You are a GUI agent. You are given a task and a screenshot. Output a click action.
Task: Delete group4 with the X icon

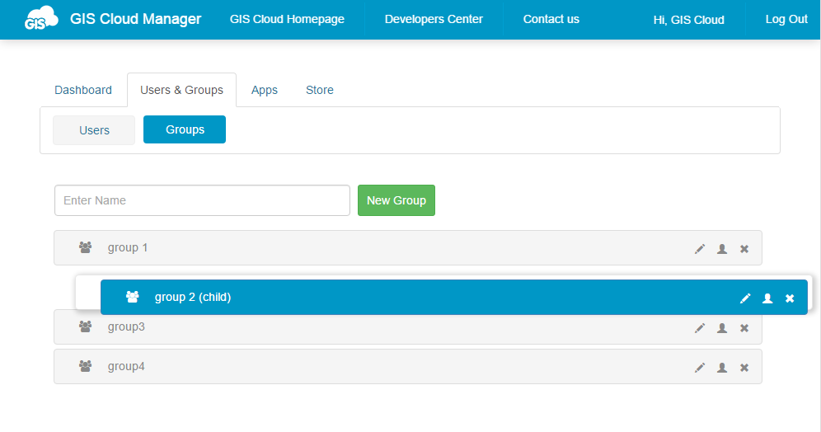(x=744, y=368)
